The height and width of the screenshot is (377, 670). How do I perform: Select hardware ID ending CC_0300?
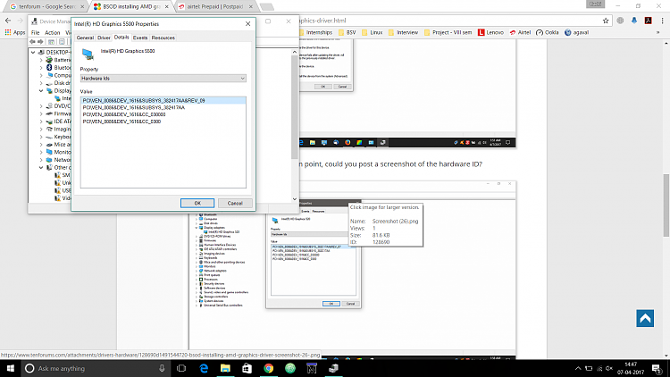(x=121, y=121)
